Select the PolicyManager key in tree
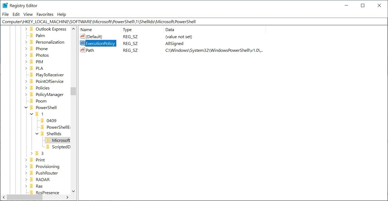 tap(50, 94)
